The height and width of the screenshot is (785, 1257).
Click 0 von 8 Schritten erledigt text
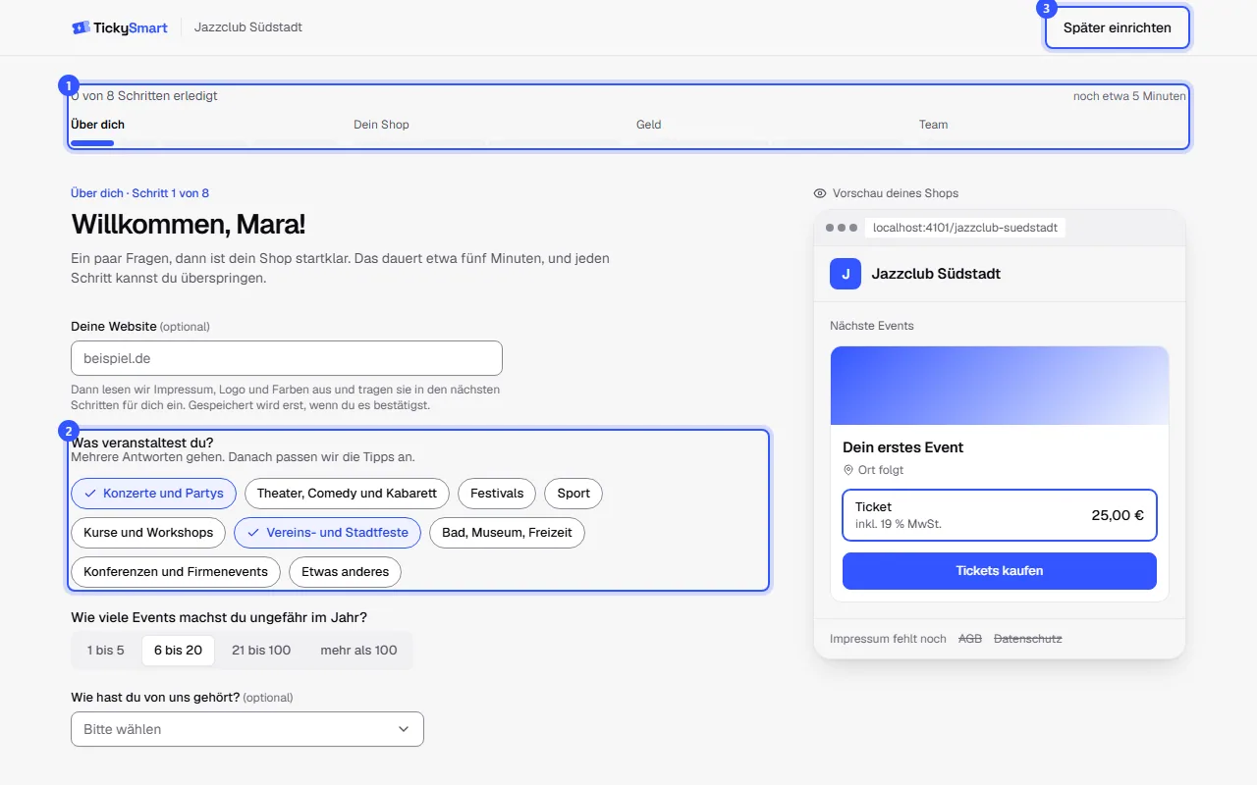[x=144, y=96]
